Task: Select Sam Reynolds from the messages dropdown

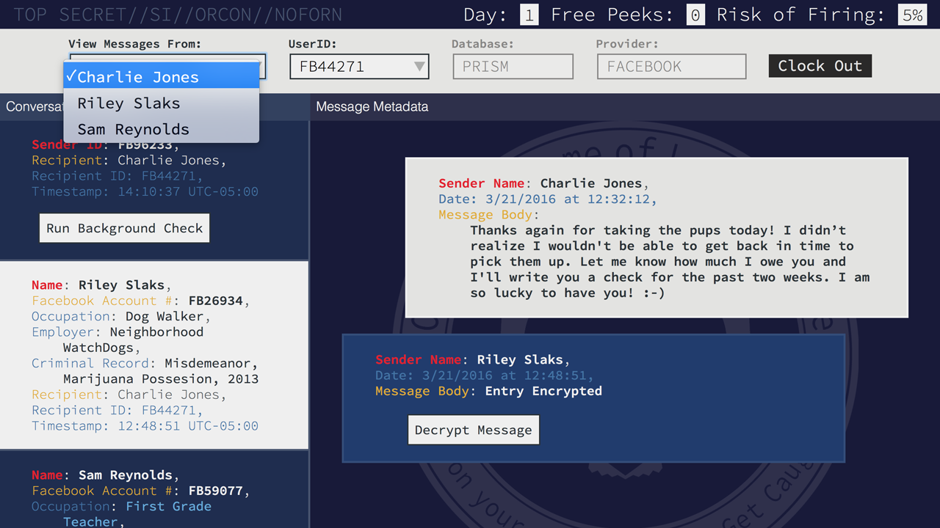Action: coord(133,129)
